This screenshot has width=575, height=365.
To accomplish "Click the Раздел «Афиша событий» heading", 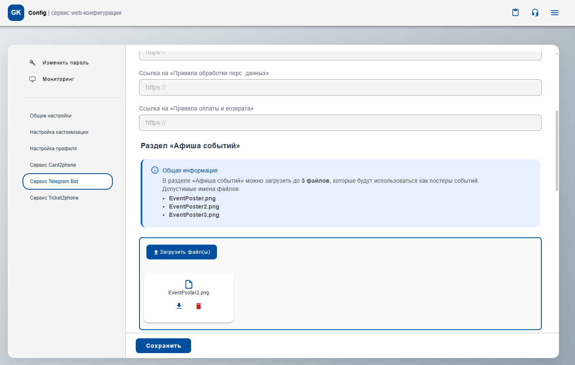I will click(x=190, y=146).
